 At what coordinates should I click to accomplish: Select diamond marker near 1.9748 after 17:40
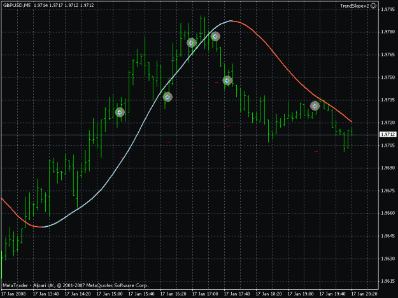[x=227, y=81]
